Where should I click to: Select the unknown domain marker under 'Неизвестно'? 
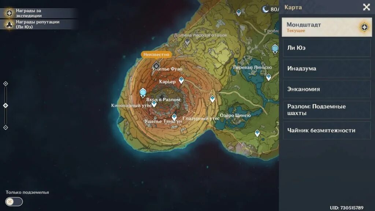pos(156,66)
